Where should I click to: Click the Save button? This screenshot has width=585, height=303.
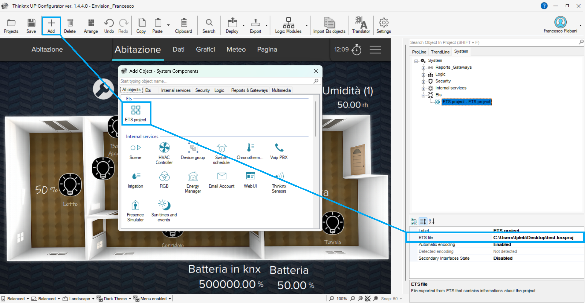pyautogui.click(x=31, y=25)
